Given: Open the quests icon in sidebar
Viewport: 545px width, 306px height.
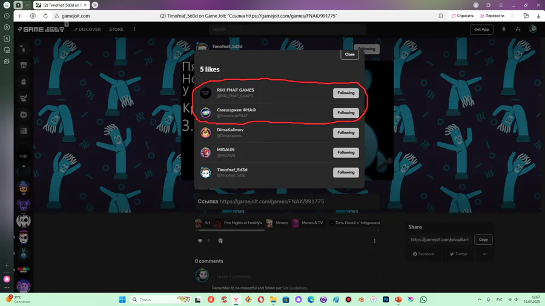Looking at the screenshot, I should (23, 98).
